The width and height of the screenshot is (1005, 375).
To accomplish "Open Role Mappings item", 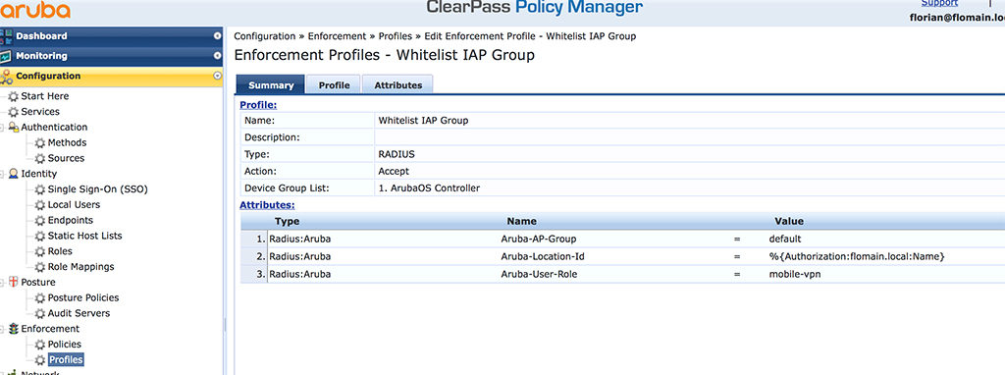I will 81,267.
